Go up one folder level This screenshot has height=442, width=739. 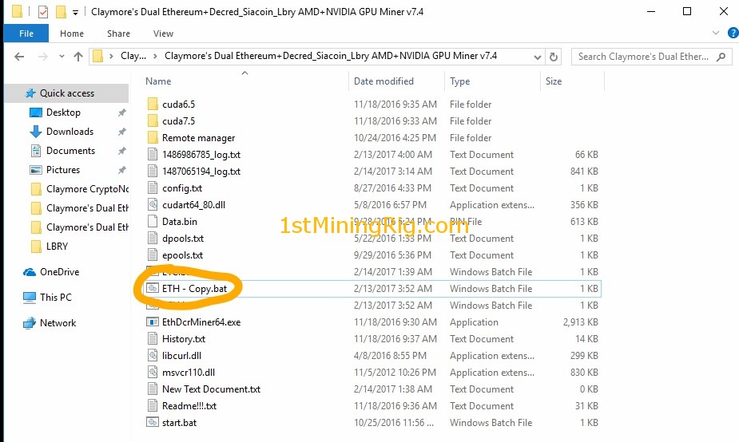pos(78,57)
